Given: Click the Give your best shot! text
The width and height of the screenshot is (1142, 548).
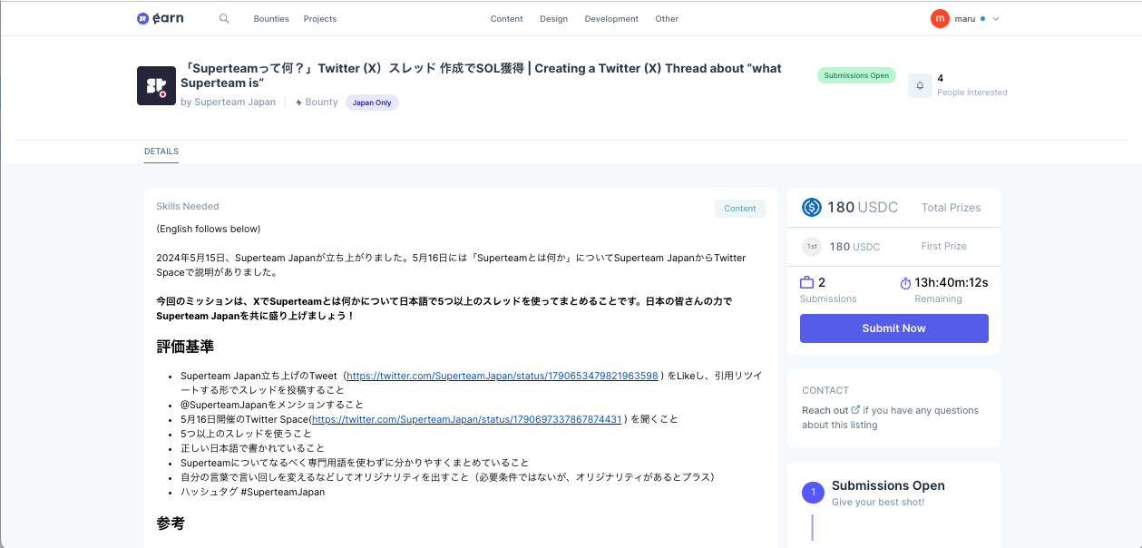Looking at the screenshot, I should (x=878, y=502).
